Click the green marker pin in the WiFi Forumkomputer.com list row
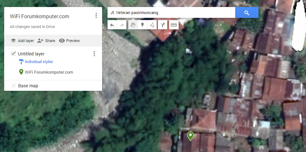Viewport: 306px width, 152px height. pos(21,72)
